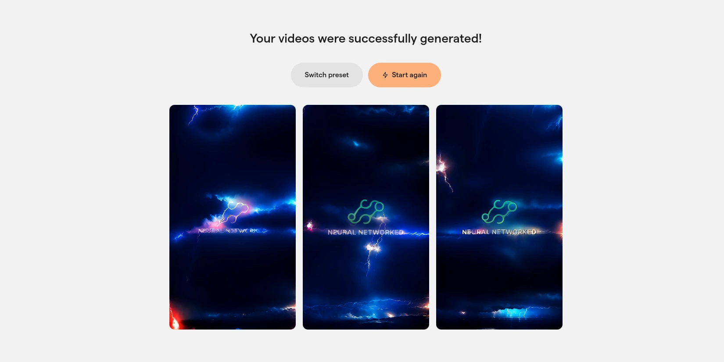Viewport: 724px width, 362px height.
Task: Click the lightning bolt icon in Start again
Action: 385,75
